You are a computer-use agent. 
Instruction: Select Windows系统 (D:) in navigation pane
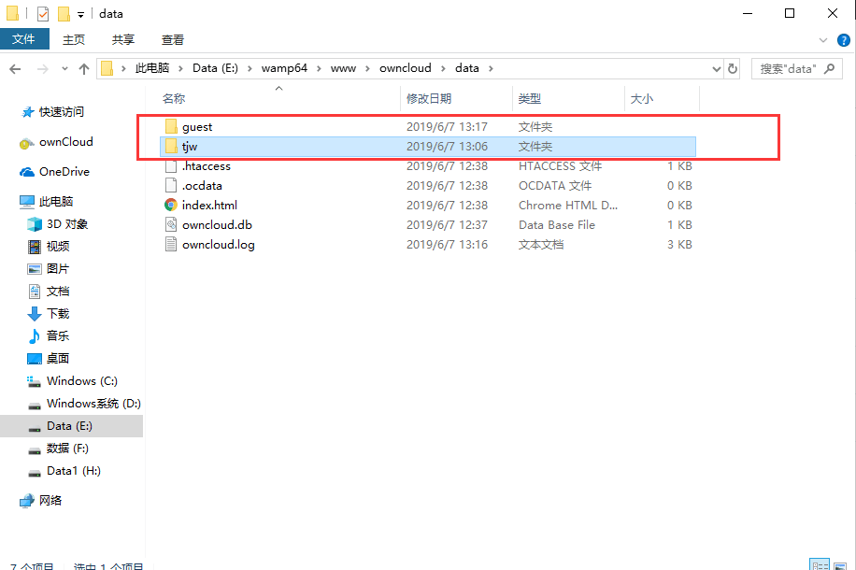[x=72, y=404]
